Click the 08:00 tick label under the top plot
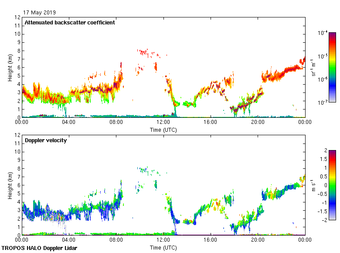 [116, 123]
